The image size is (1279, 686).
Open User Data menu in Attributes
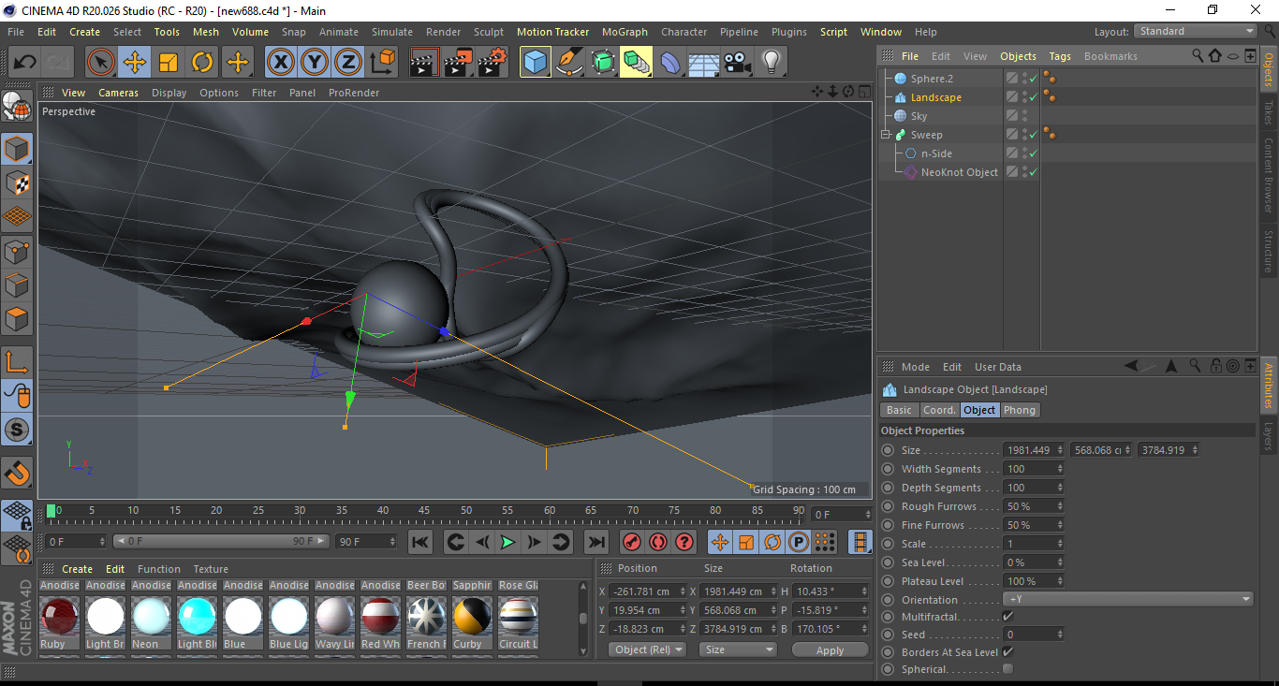point(998,367)
